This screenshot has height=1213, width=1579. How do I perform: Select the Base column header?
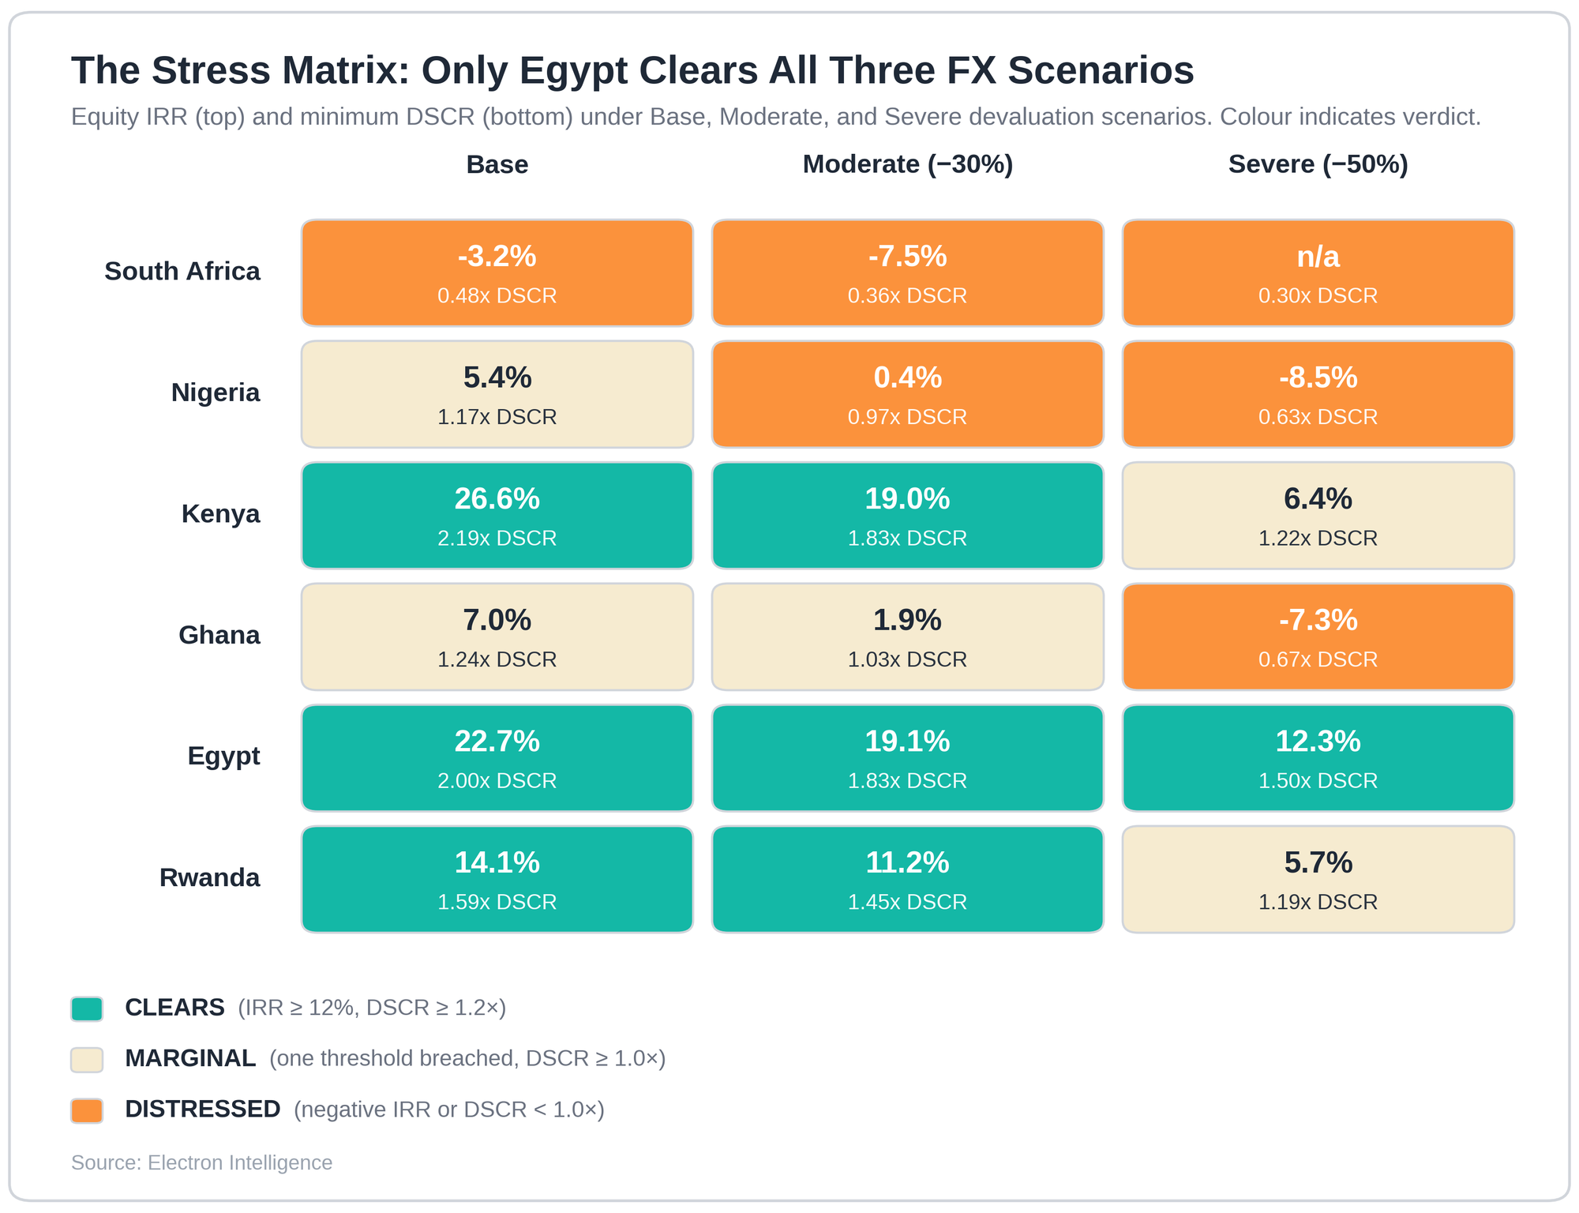[497, 164]
